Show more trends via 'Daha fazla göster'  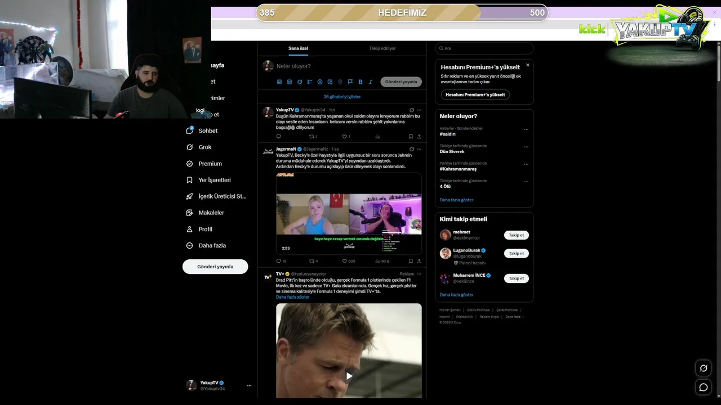[456, 200]
